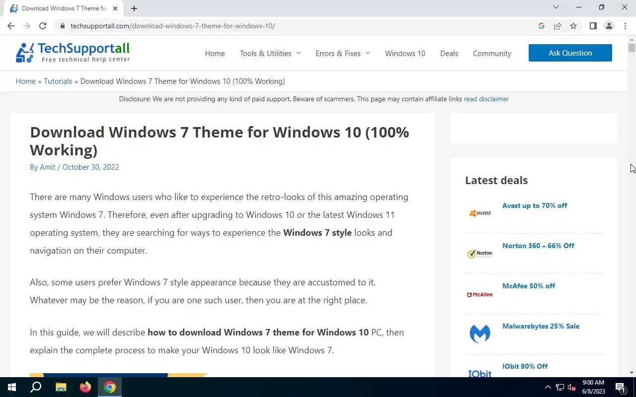Open the notification center icon

click(621, 387)
